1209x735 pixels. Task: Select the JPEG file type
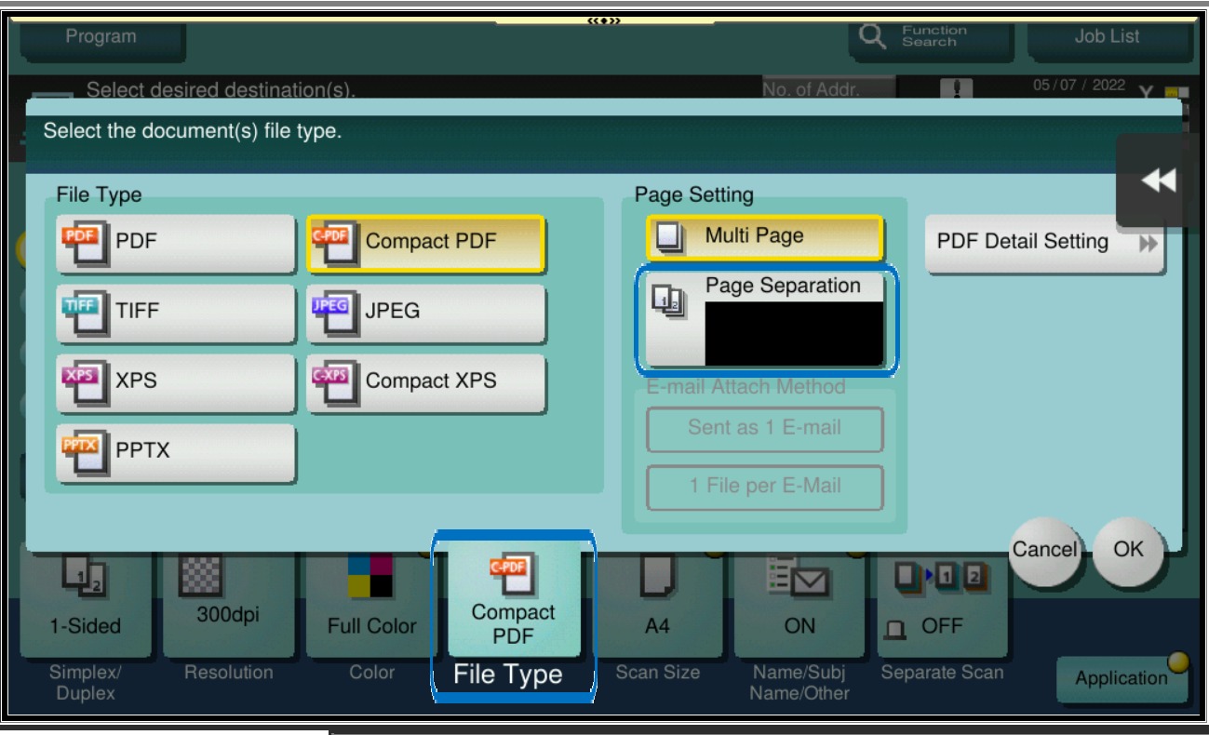pos(425,313)
